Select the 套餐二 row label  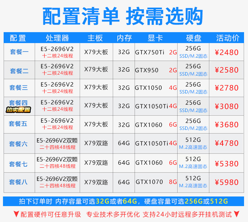[x=19, y=71]
